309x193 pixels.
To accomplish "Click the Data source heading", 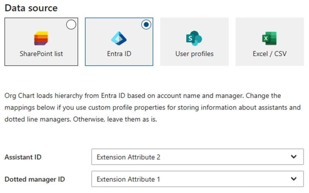I will point(31,8).
